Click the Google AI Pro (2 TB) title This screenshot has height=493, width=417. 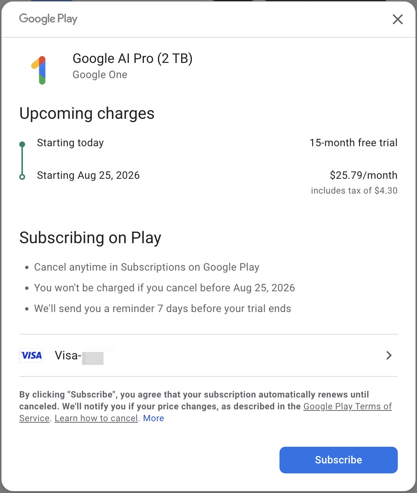pyautogui.click(x=132, y=58)
